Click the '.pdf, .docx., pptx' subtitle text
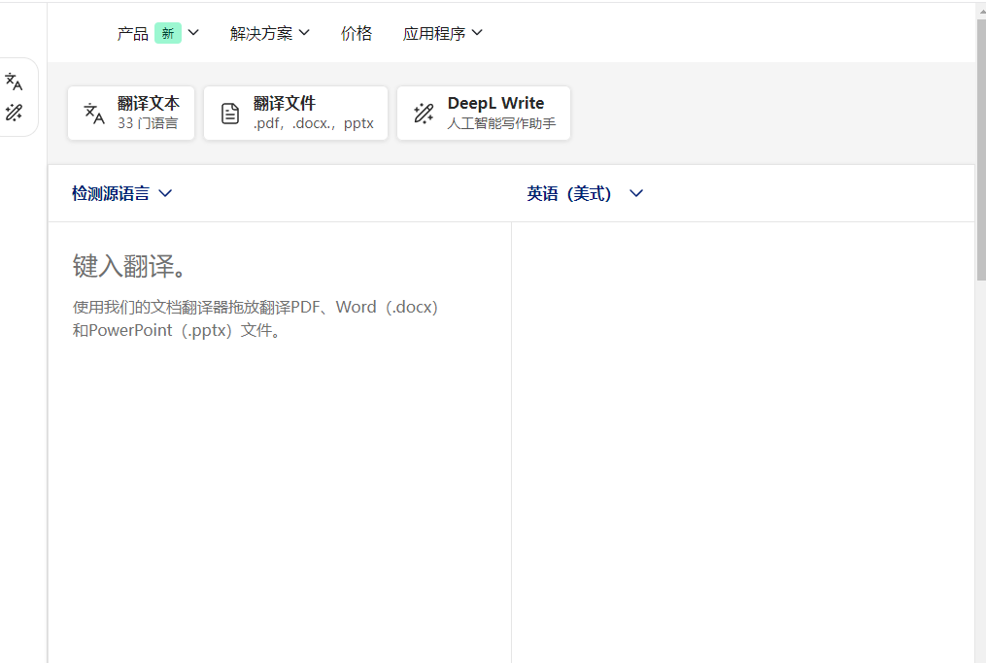 (313, 123)
